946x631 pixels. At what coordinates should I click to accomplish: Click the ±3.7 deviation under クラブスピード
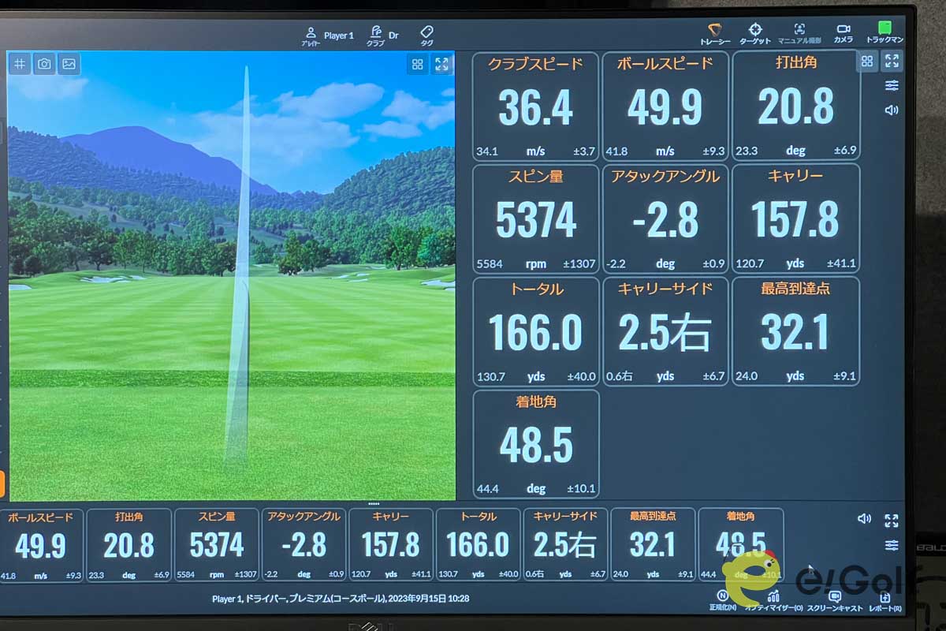(584, 151)
